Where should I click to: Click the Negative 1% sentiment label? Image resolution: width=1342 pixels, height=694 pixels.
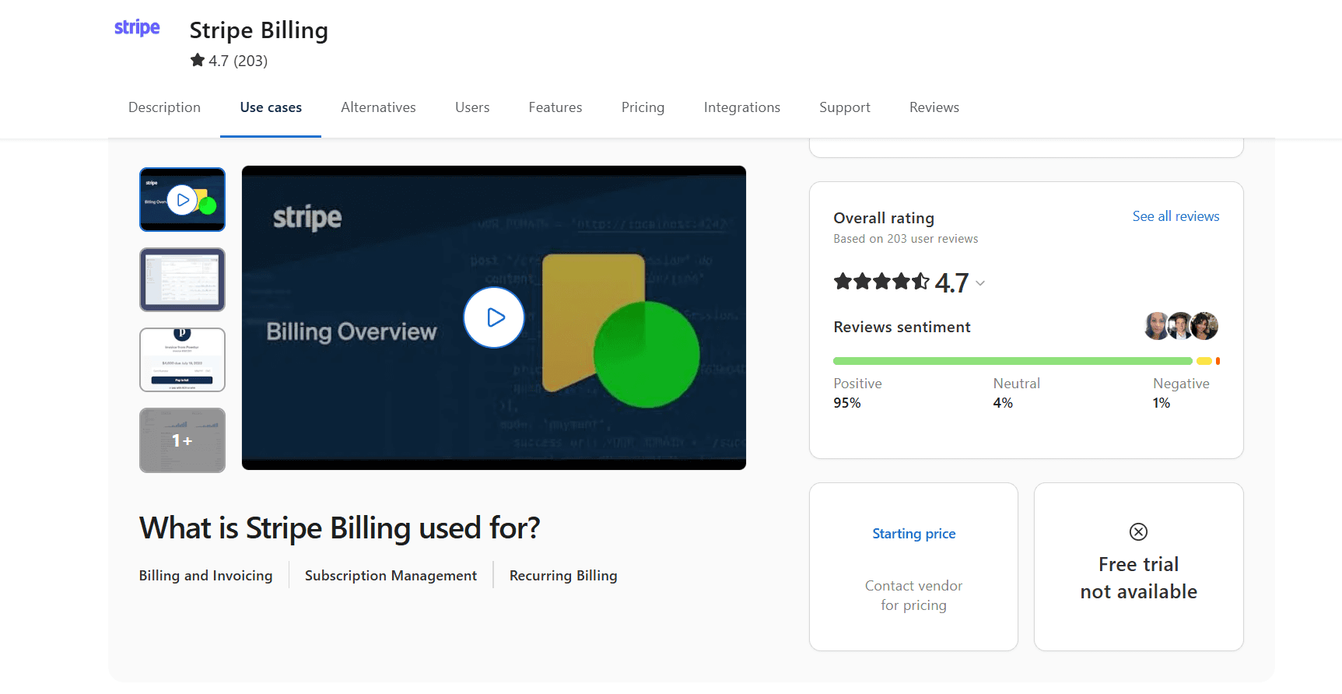pos(1181,393)
